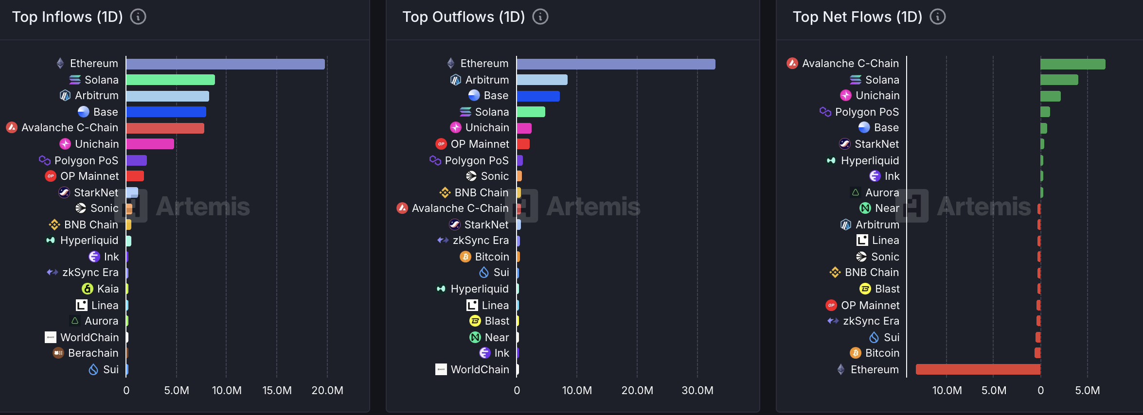Select the Arbitrum bar in Top Inflows

[168, 96]
